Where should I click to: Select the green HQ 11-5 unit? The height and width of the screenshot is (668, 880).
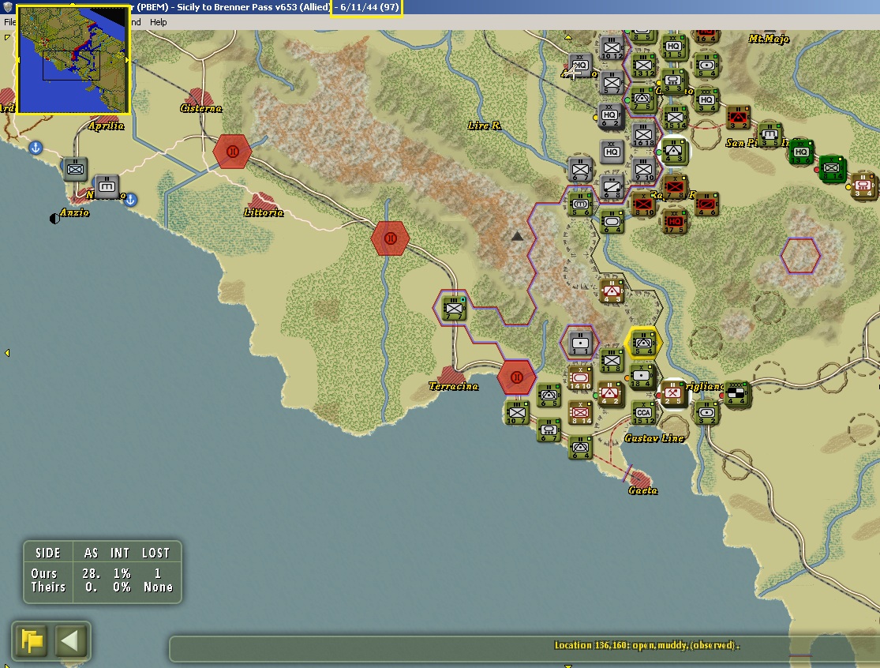[x=673, y=47]
